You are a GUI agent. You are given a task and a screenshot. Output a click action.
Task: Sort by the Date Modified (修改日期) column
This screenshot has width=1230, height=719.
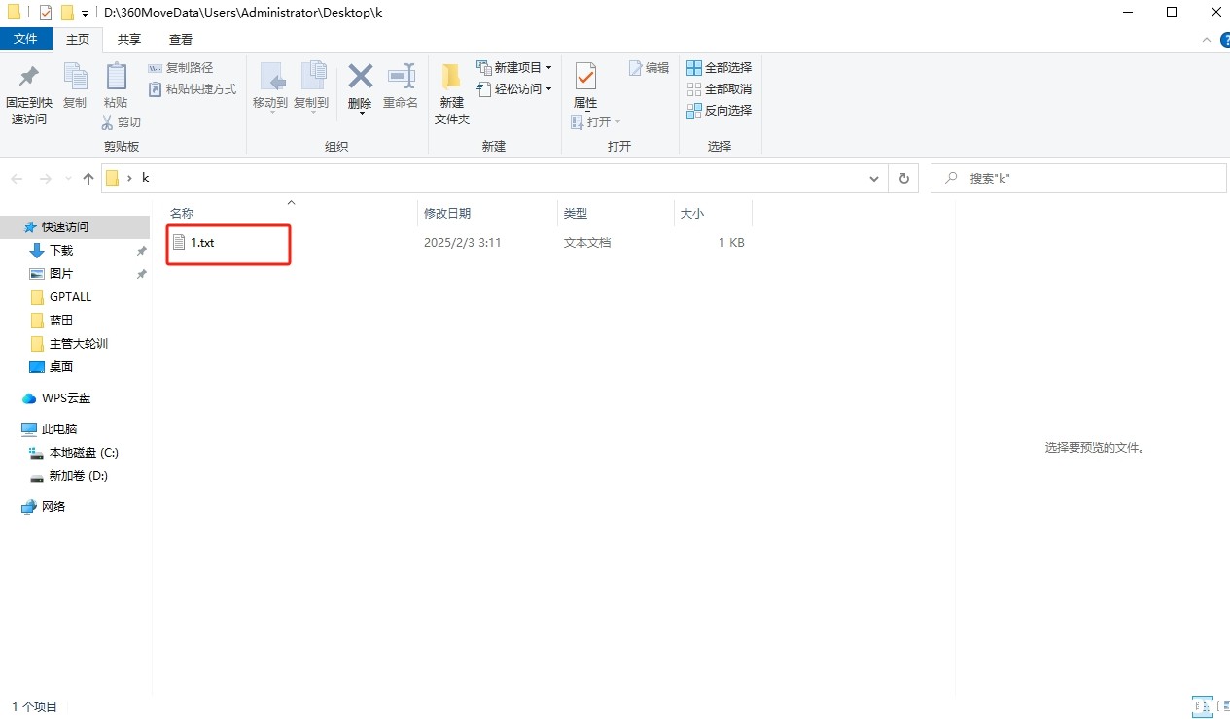coord(447,214)
